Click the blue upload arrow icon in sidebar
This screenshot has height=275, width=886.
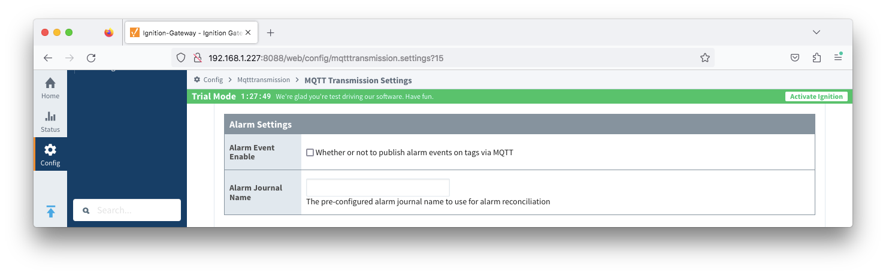(x=50, y=211)
